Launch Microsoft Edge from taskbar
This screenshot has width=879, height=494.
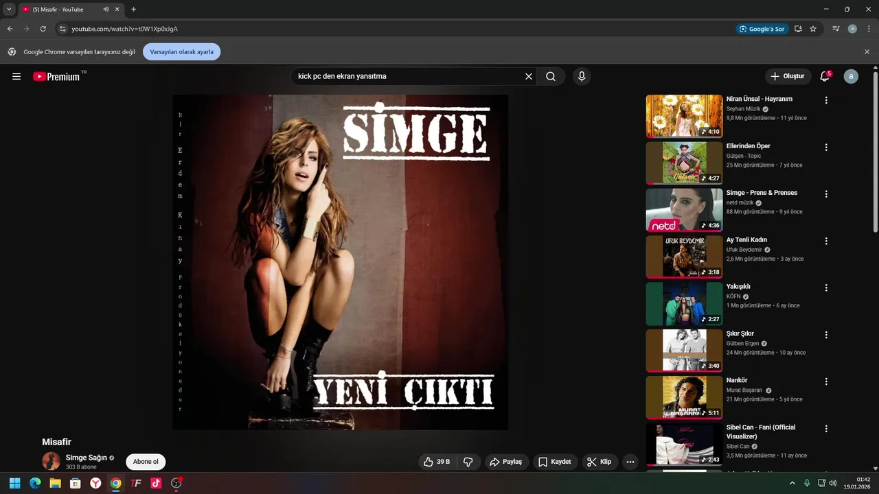[x=35, y=483]
